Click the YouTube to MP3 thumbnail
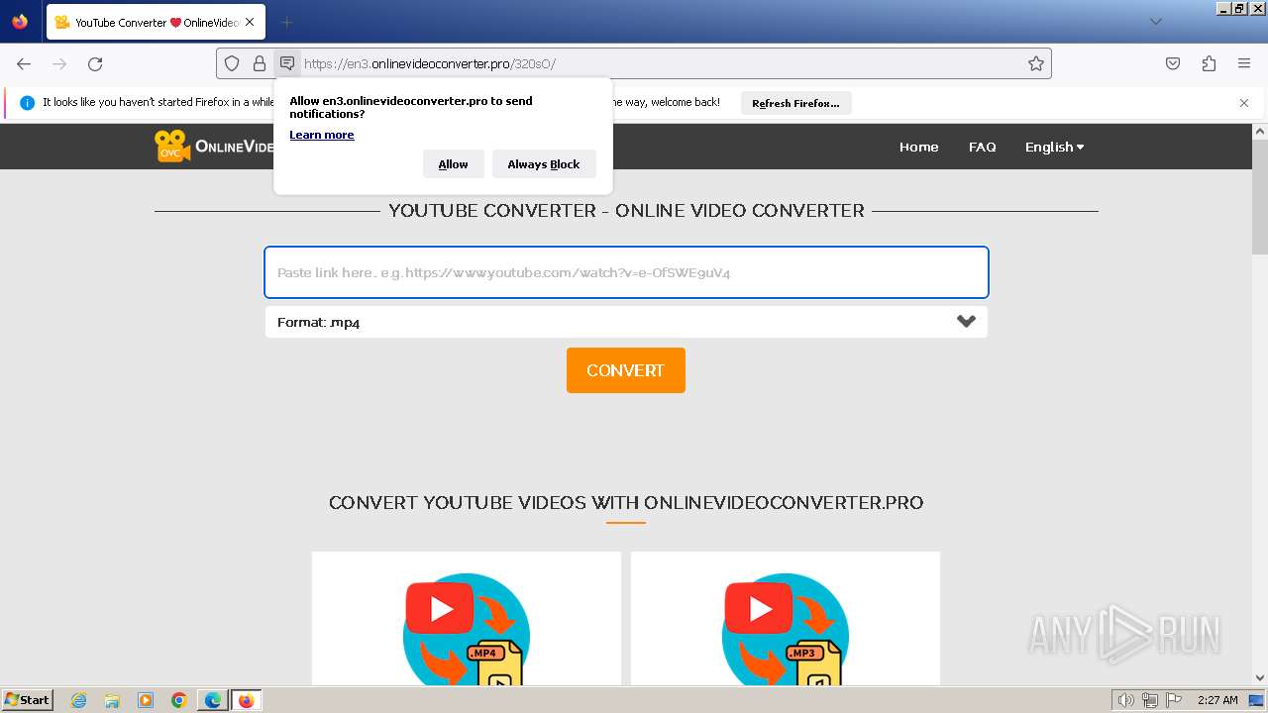The height and width of the screenshot is (713, 1268). [785, 628]
